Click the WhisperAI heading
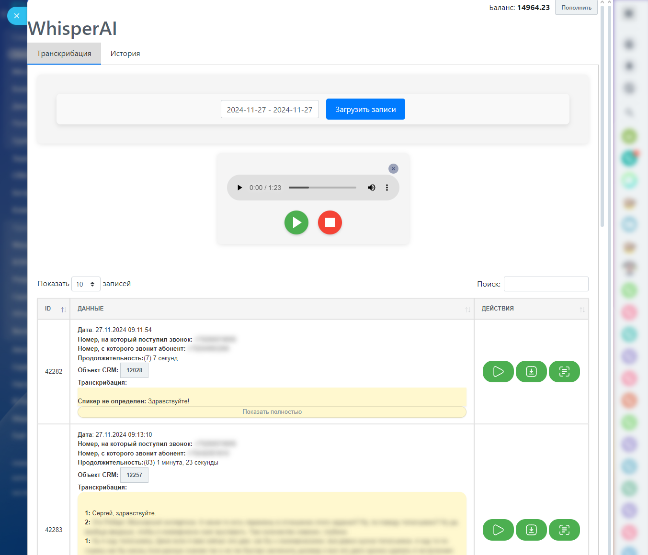This screenshot has width=648, height=555. click(72, 29)
